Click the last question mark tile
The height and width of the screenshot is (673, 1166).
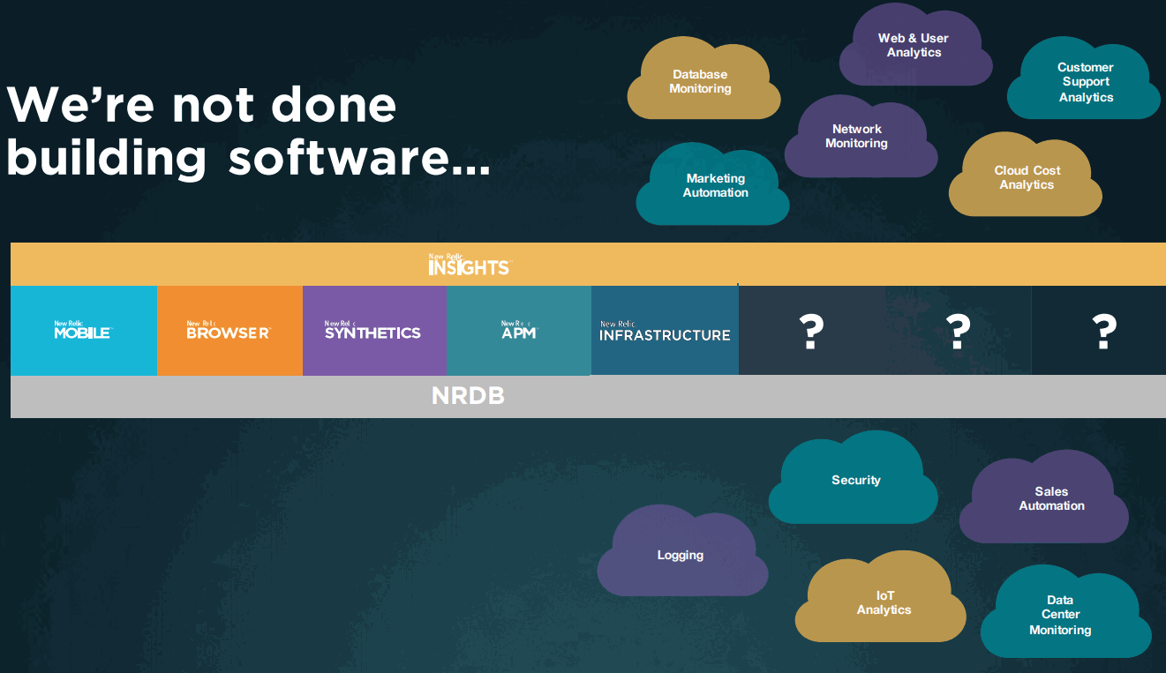pos(1099,330)
